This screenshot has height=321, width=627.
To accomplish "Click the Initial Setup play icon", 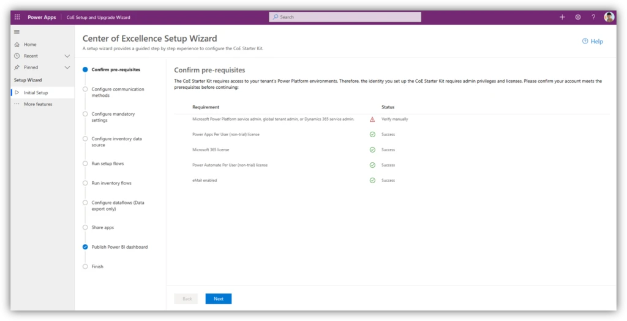I will (x=17, y=93).
